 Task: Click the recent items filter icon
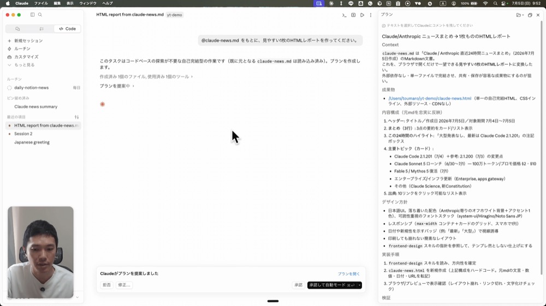76,117
